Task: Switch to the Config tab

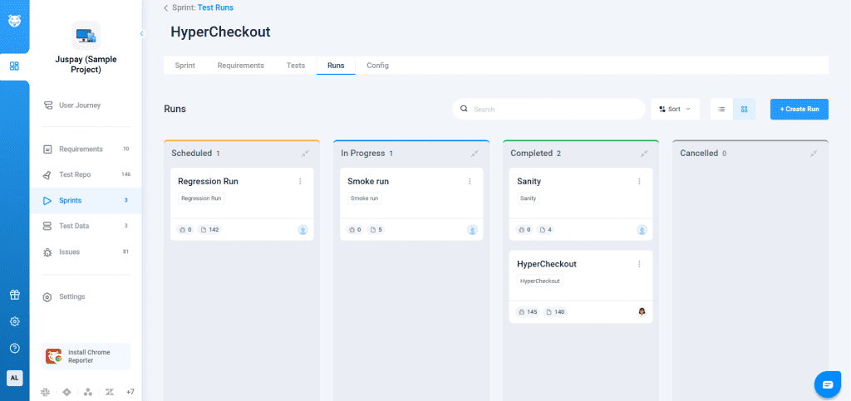Action: pyautogui.click(x=377, y=66)
